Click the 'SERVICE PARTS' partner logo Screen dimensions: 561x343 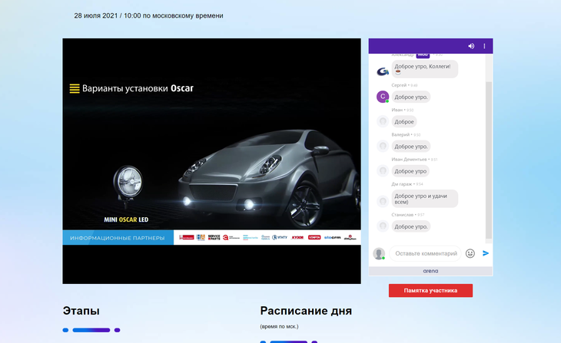tap(214, 237)
